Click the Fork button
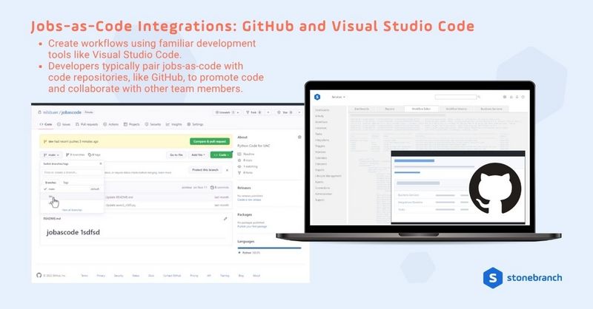The width and height of the screenshot is (593, 309). [254, 112]
